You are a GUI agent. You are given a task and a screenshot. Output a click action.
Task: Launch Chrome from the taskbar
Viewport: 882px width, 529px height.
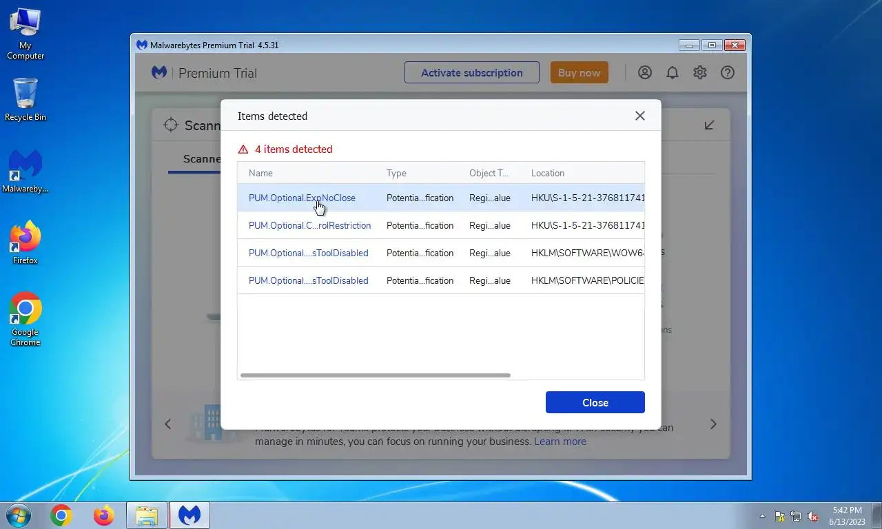pos(61,515)
